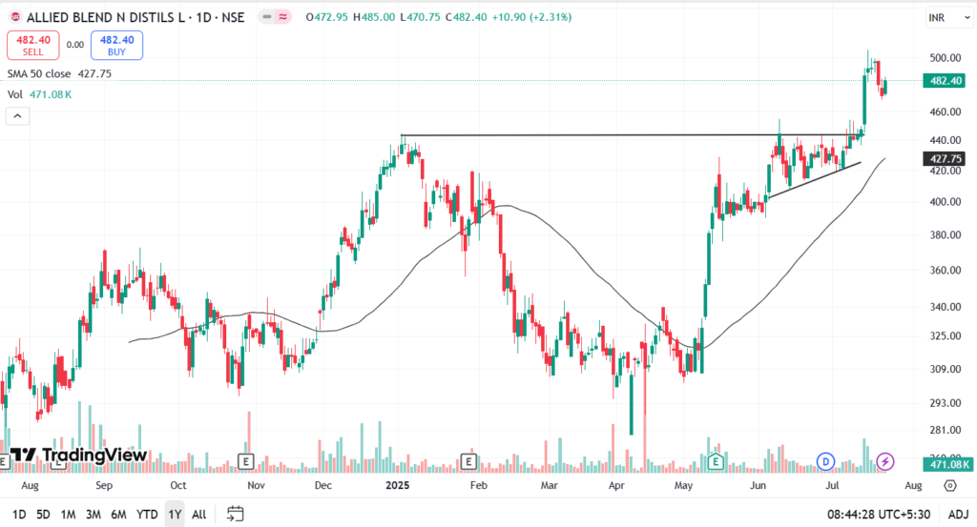The width and height of the screenshot is (977, 527).
Task: Select the All range tab
Action: (198, 515)
